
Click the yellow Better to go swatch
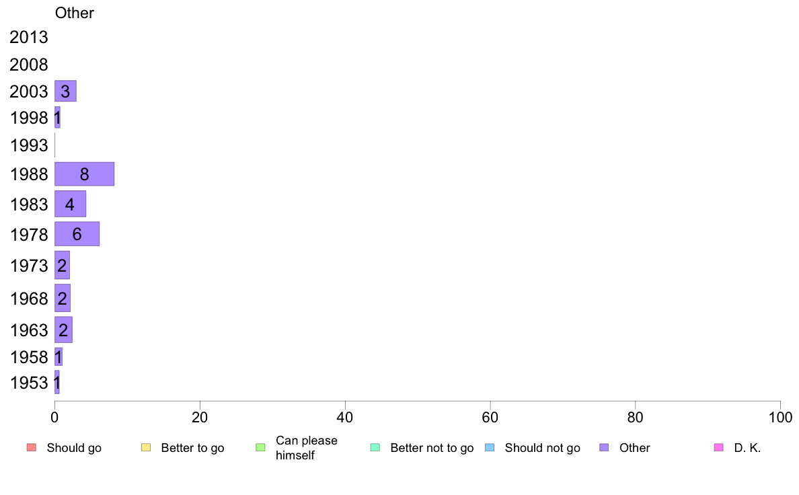(146, 448)
